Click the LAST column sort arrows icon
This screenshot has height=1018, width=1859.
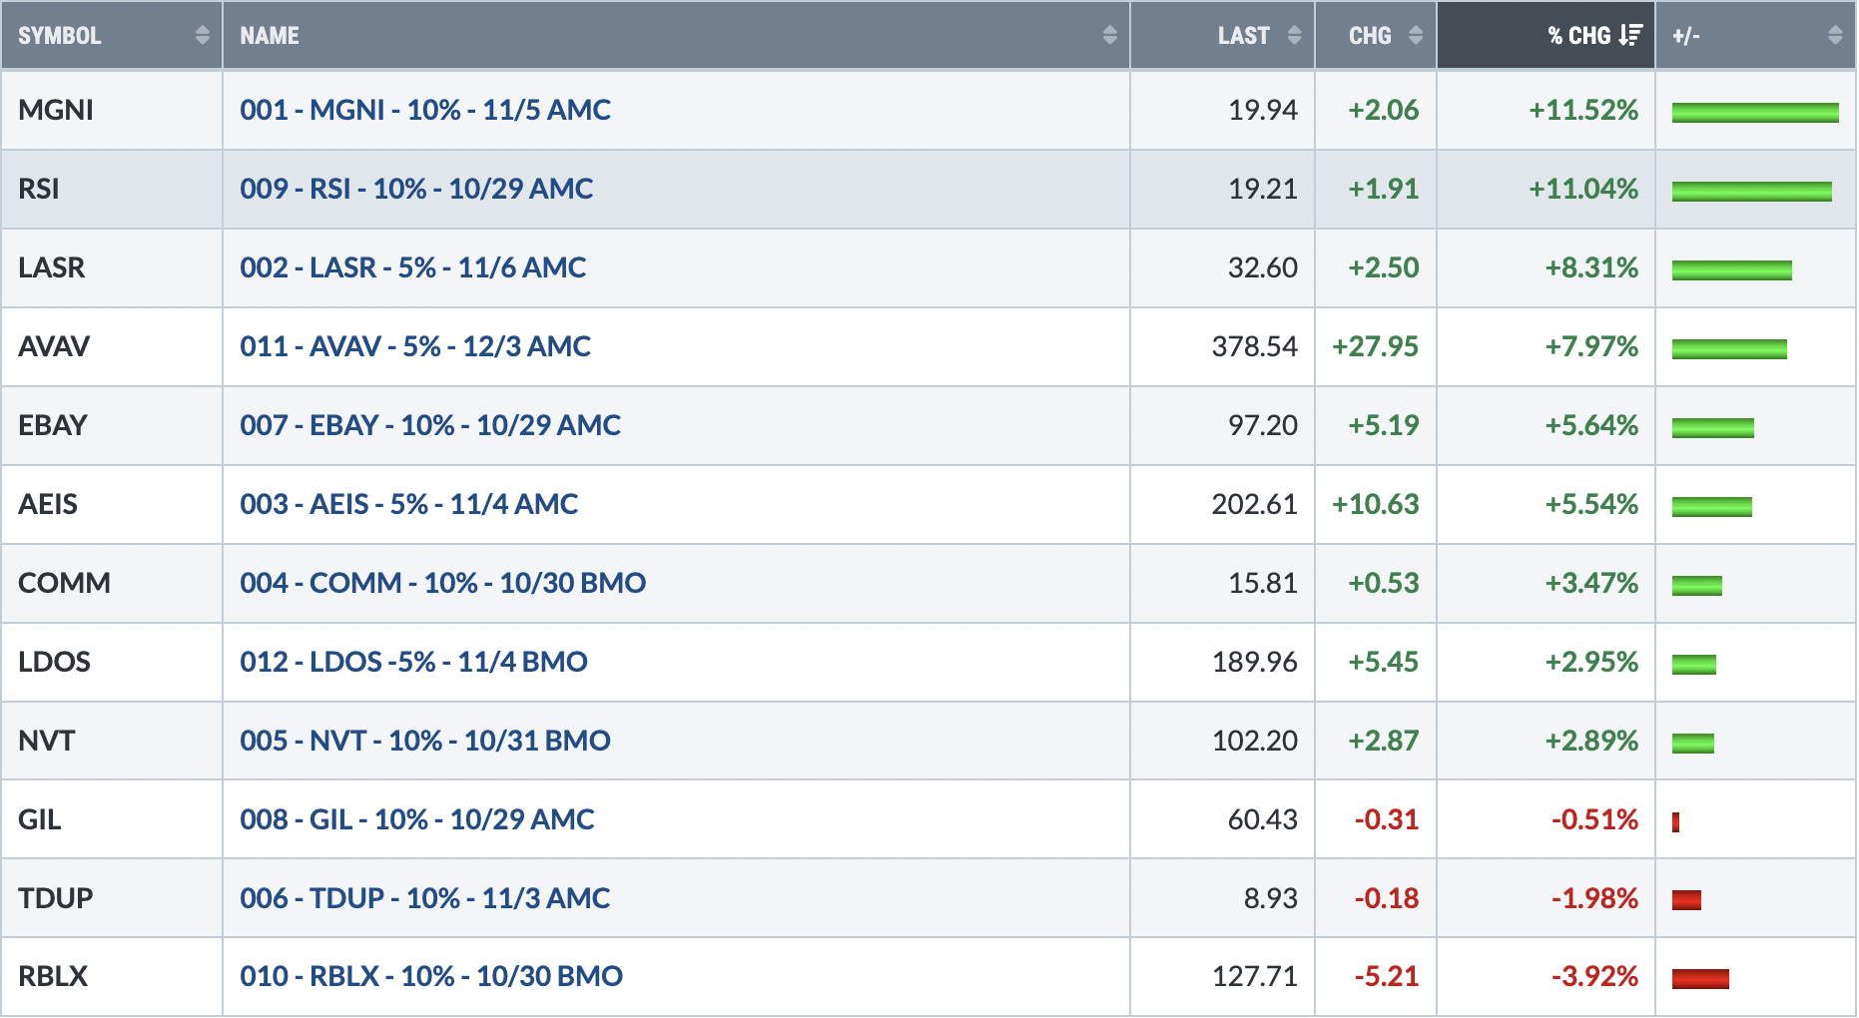[1295, 36]
